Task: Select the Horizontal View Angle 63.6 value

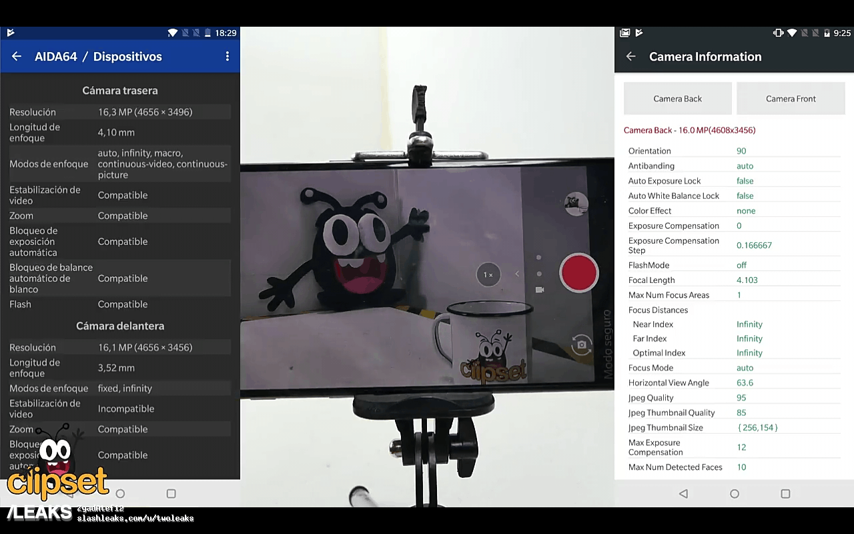Action: [745, 383]
